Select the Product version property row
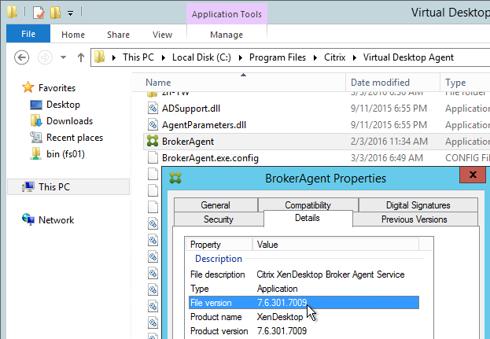Viewport: 490px width, 339px height. click(x=304, y=331)
